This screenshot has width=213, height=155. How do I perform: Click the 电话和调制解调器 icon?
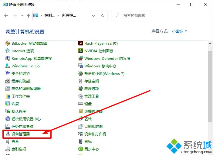(x=8, y=89)
